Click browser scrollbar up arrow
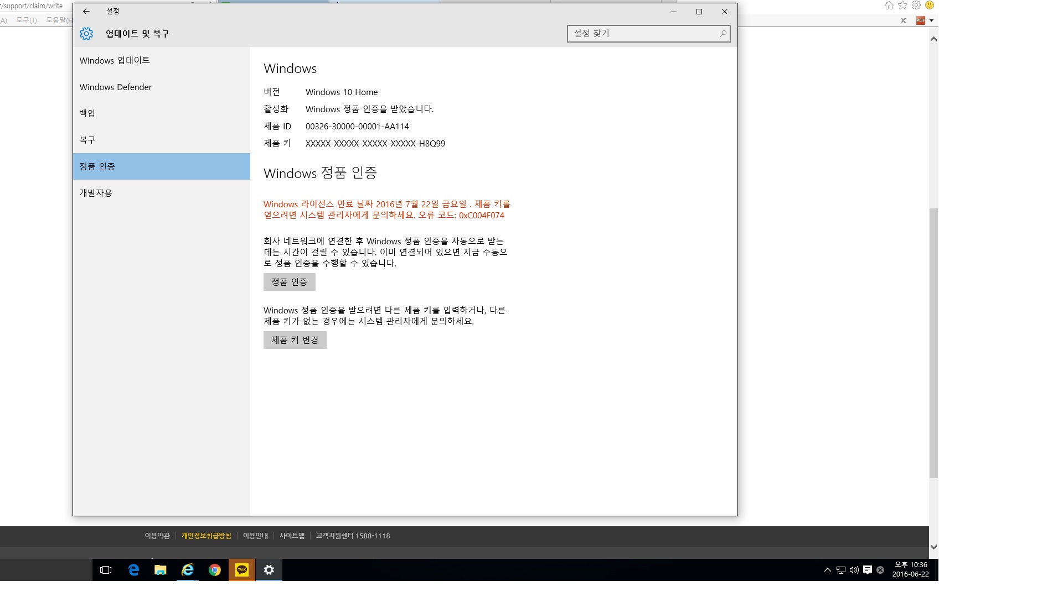This screenshot has width=1063, height=597. click(x=933, y=39)
